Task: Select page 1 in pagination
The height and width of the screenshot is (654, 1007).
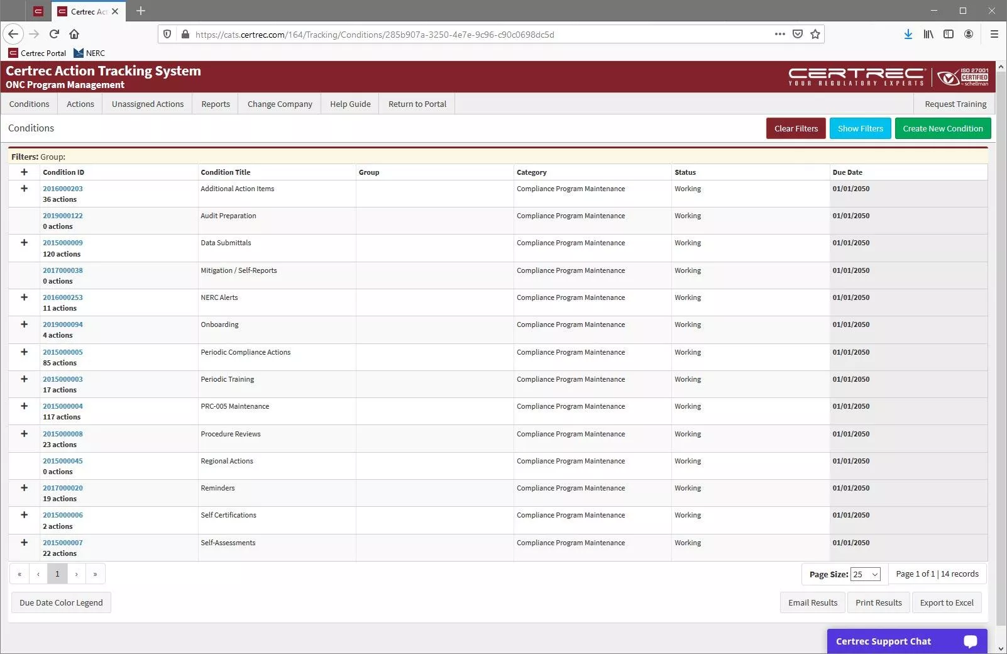Action: coord(57,574)
